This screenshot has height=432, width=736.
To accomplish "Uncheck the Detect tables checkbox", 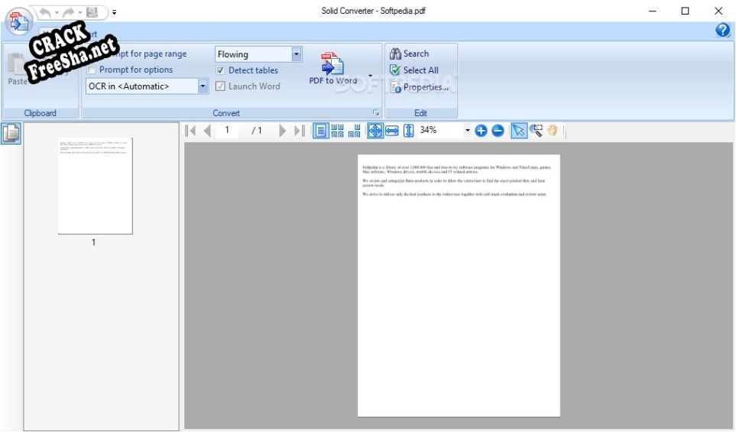I will (x=221, y=70).
